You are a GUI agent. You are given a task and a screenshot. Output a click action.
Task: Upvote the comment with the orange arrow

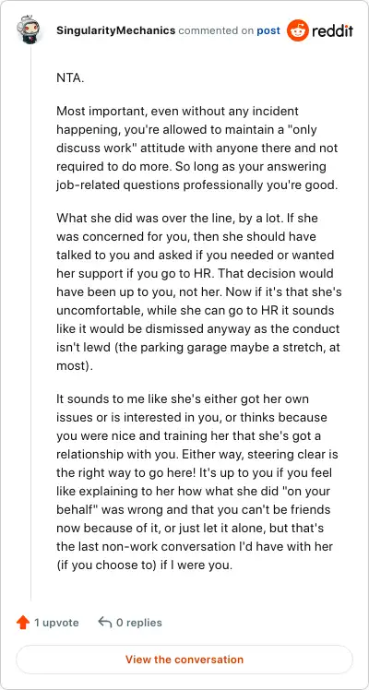click(x=23, y=623)
